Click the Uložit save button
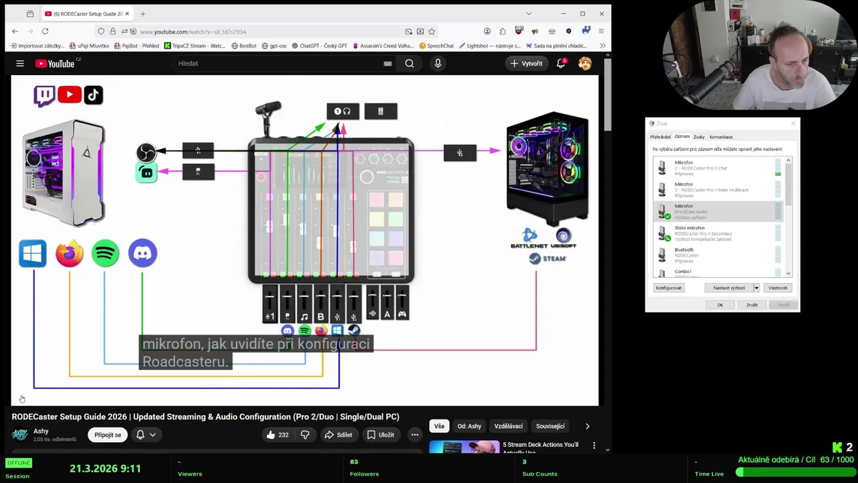This screenshot has height=483, width=858. pos(380,435)
